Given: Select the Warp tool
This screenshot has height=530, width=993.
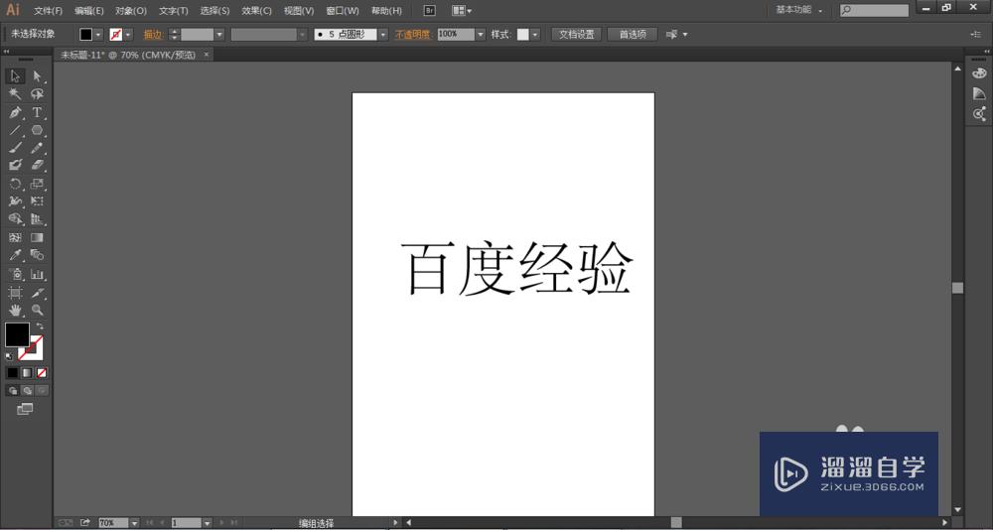Looking at the screenshot, I should (15, 201).
